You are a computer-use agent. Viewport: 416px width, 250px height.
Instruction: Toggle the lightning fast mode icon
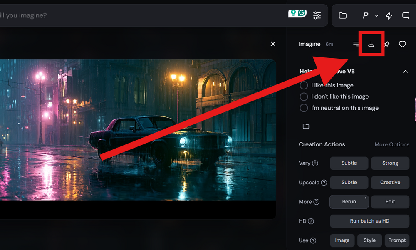tap(389, 16)
